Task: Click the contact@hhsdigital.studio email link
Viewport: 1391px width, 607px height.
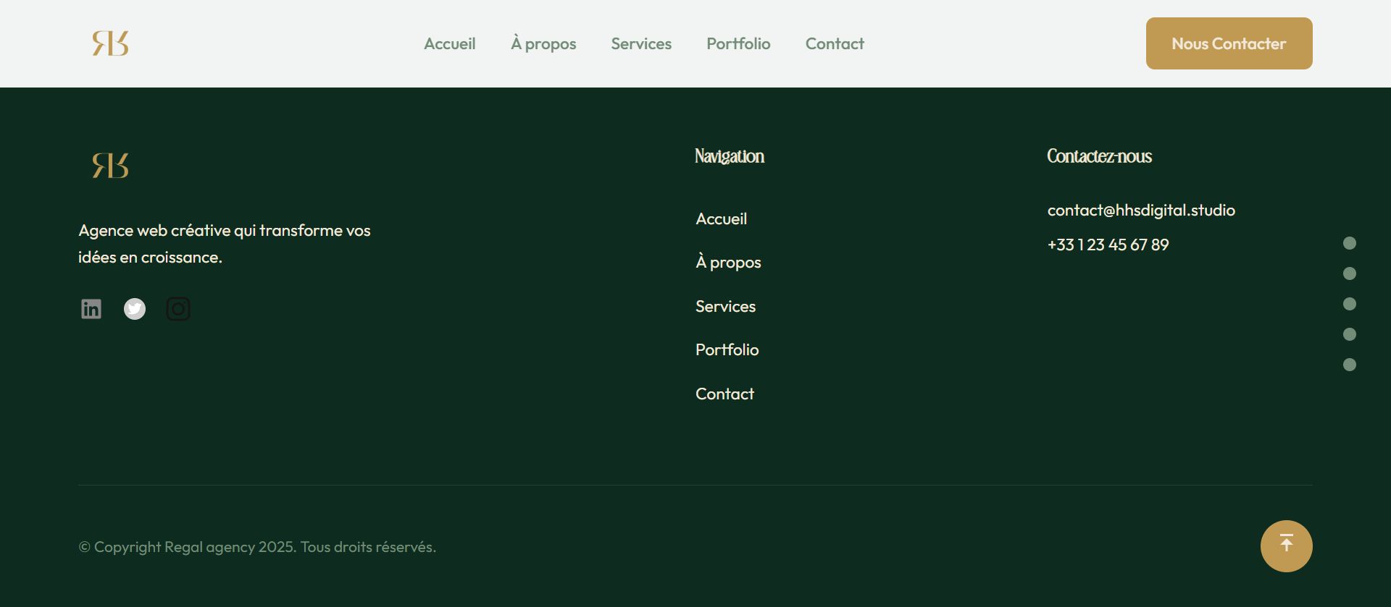Action: click(1141, 211)
